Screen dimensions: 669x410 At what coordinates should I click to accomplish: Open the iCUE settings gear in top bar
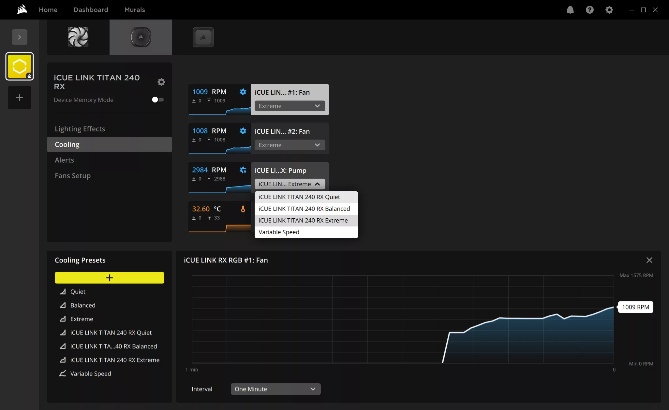click(x=609, y=10)
